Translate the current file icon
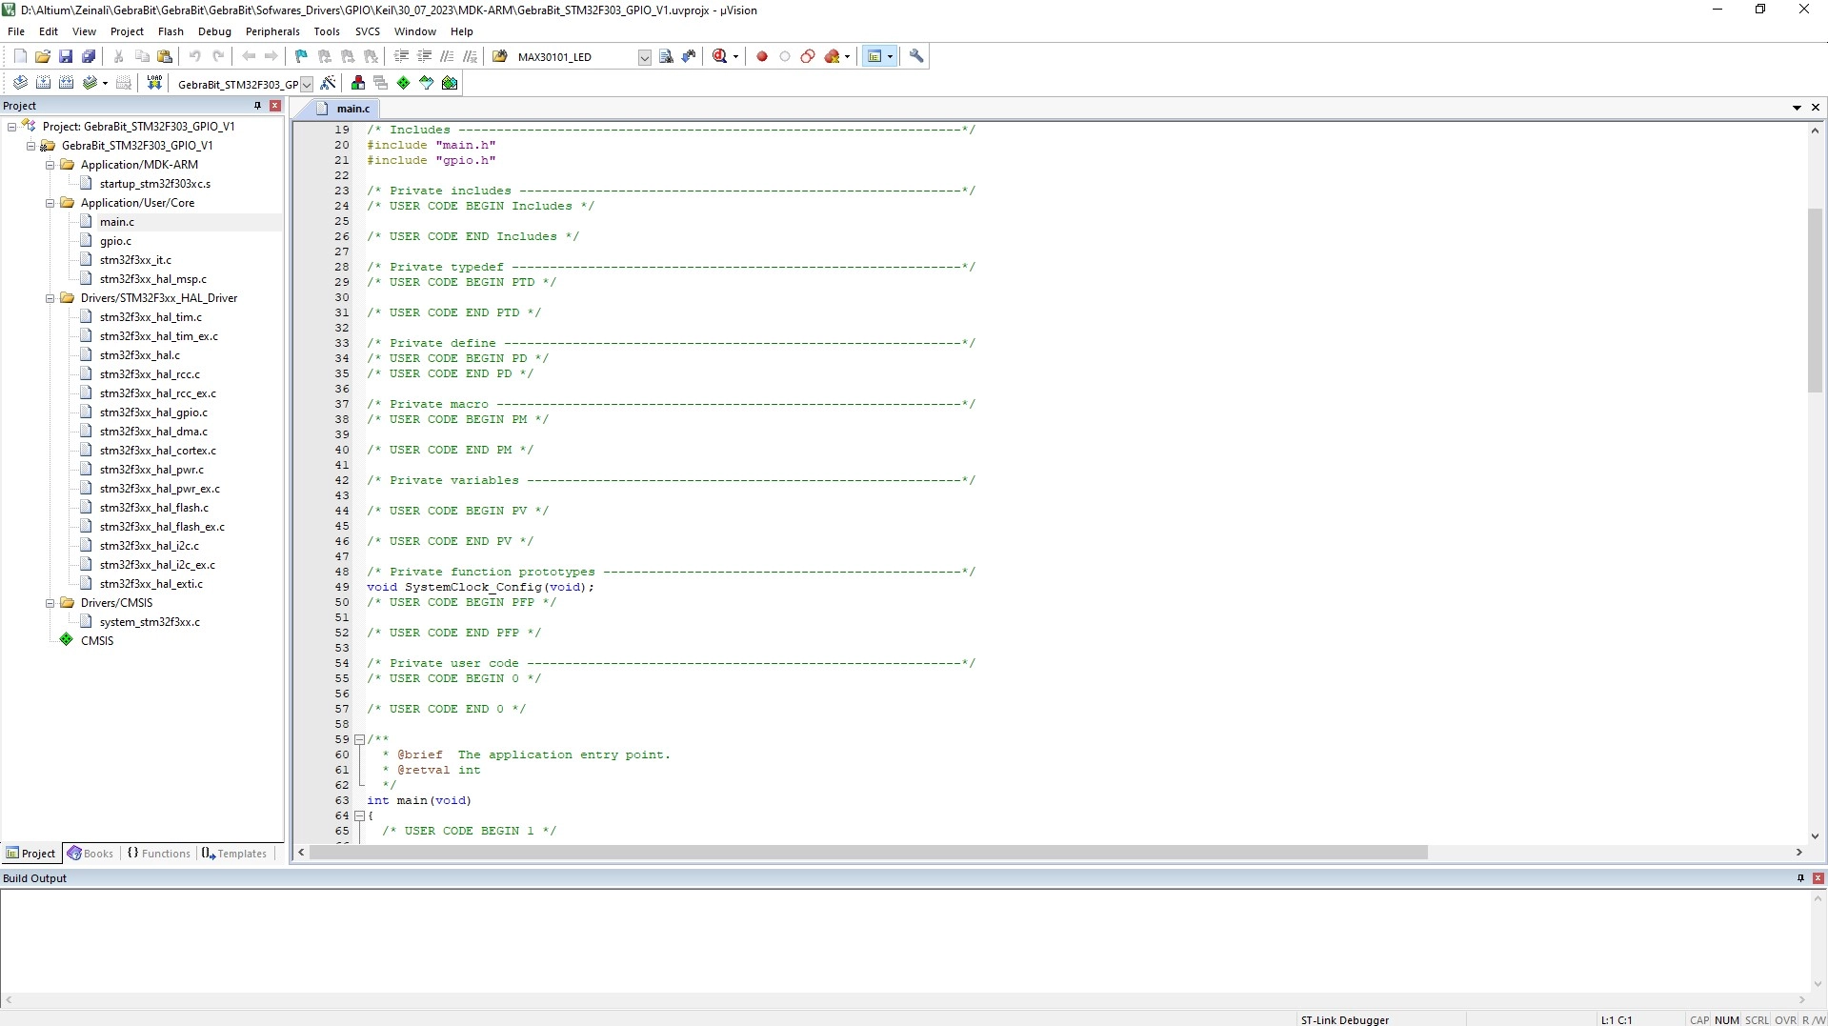 tap(20, 83)
